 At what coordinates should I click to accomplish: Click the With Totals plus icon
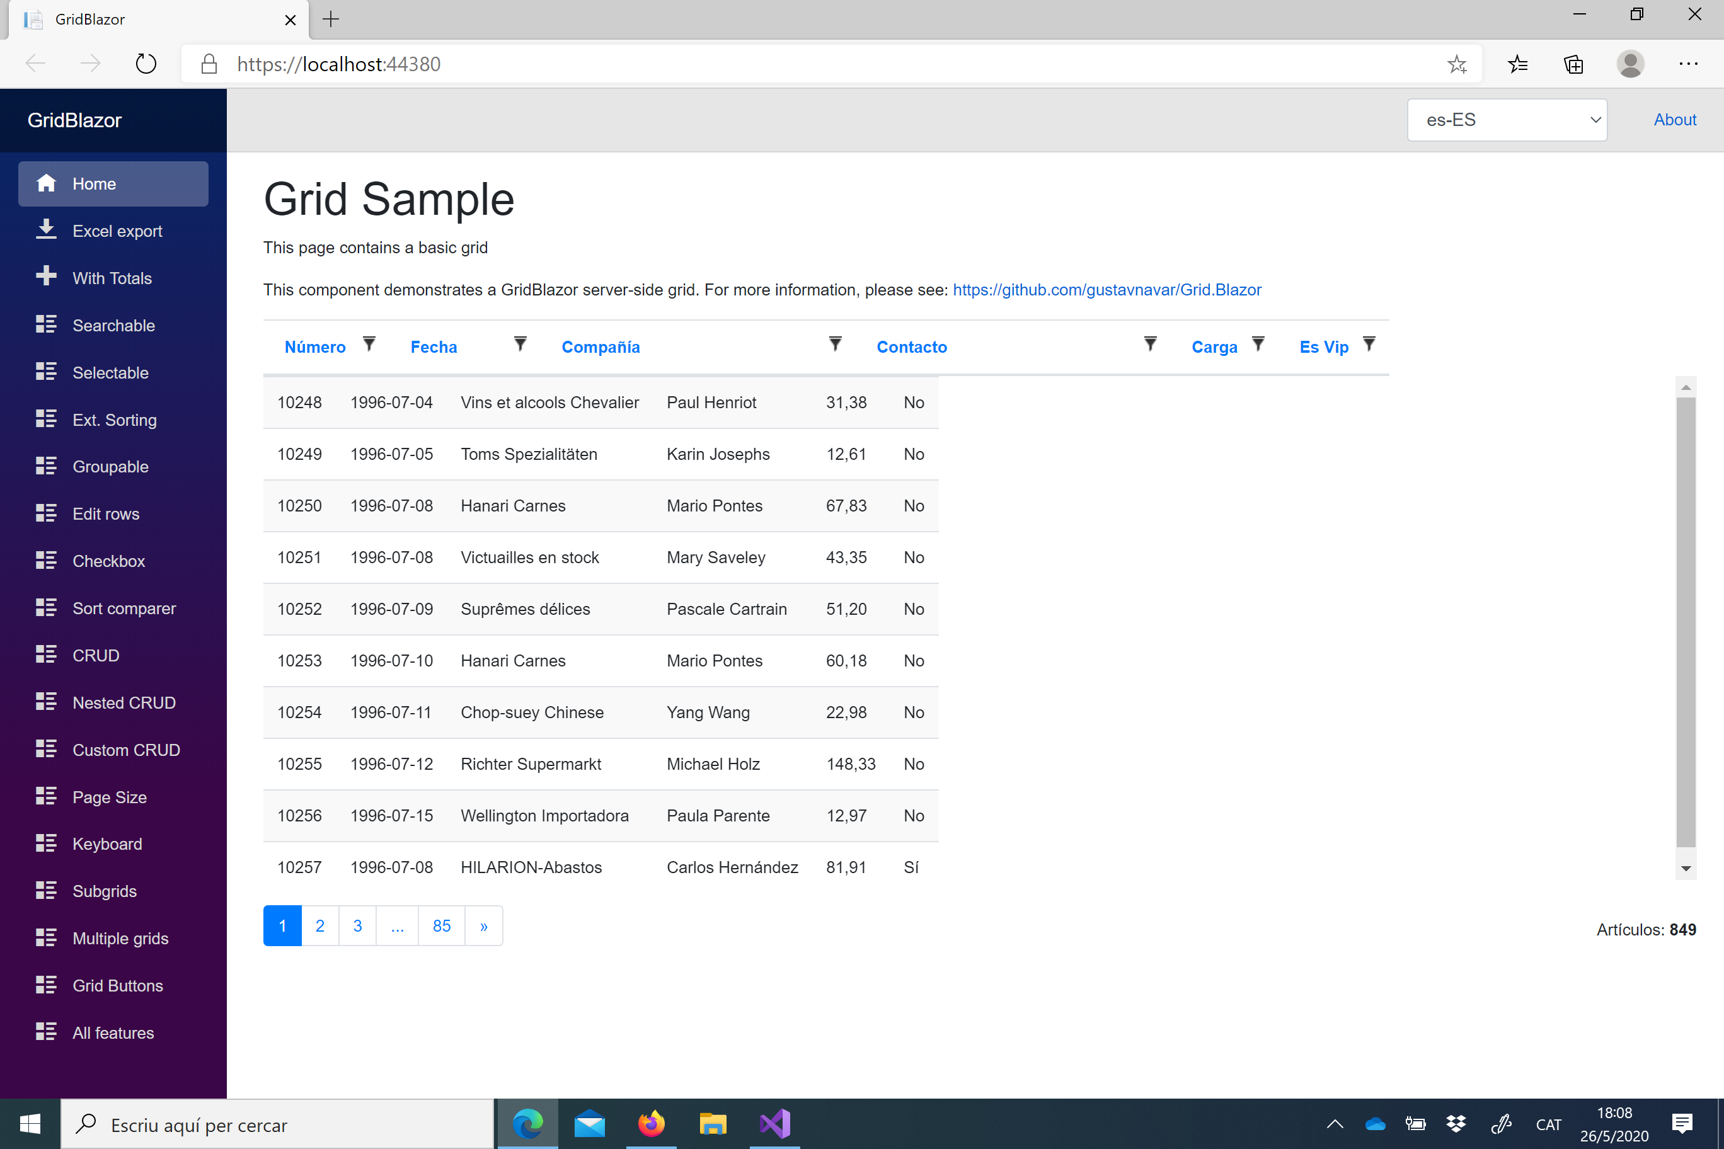[x=47, y=277]
